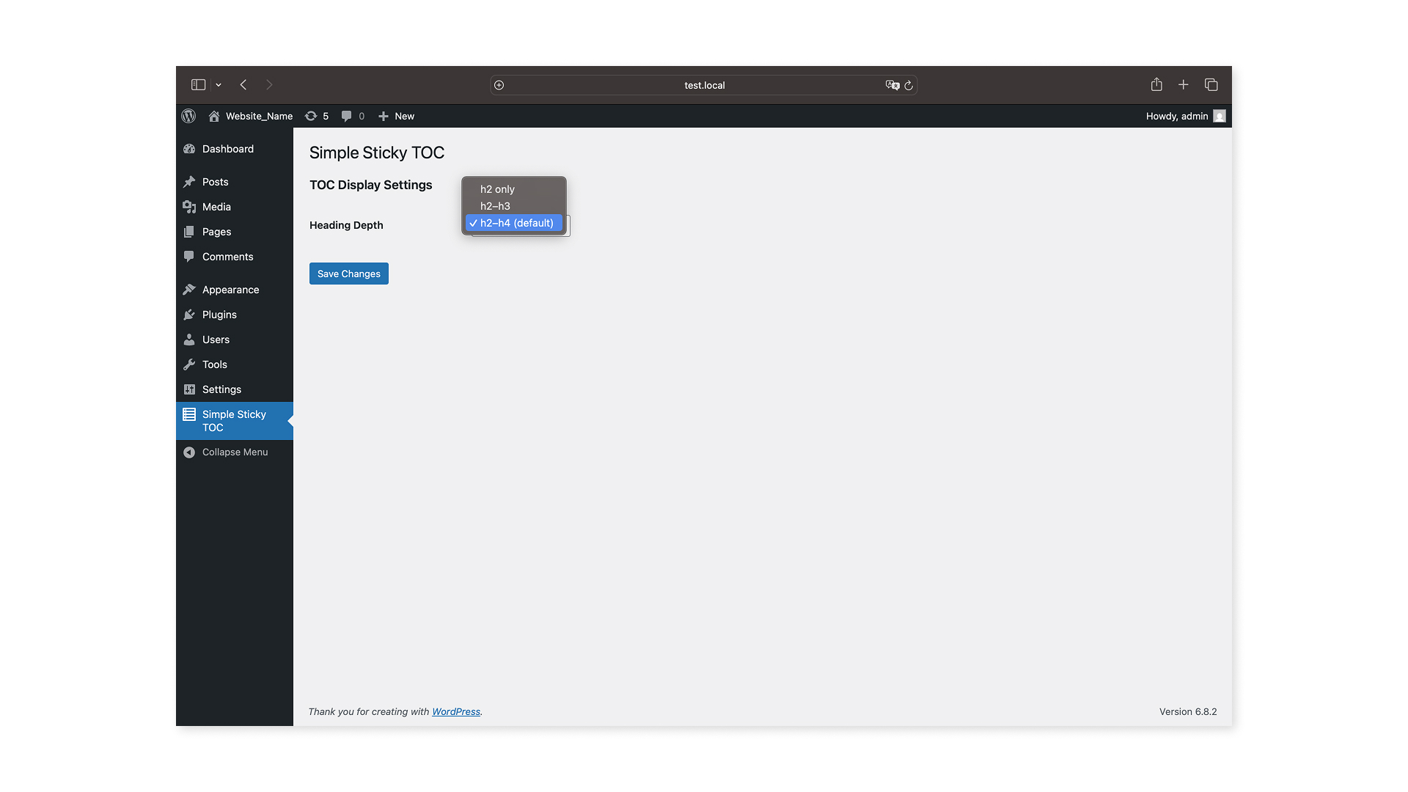Click the page settings icon in address bar
The image size is (1408, 792).
(x=499, y=85)
